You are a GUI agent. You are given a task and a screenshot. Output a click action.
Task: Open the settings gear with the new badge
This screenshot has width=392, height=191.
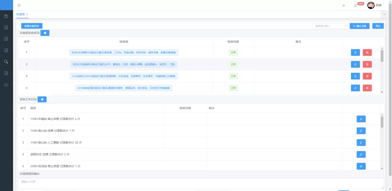356,5
